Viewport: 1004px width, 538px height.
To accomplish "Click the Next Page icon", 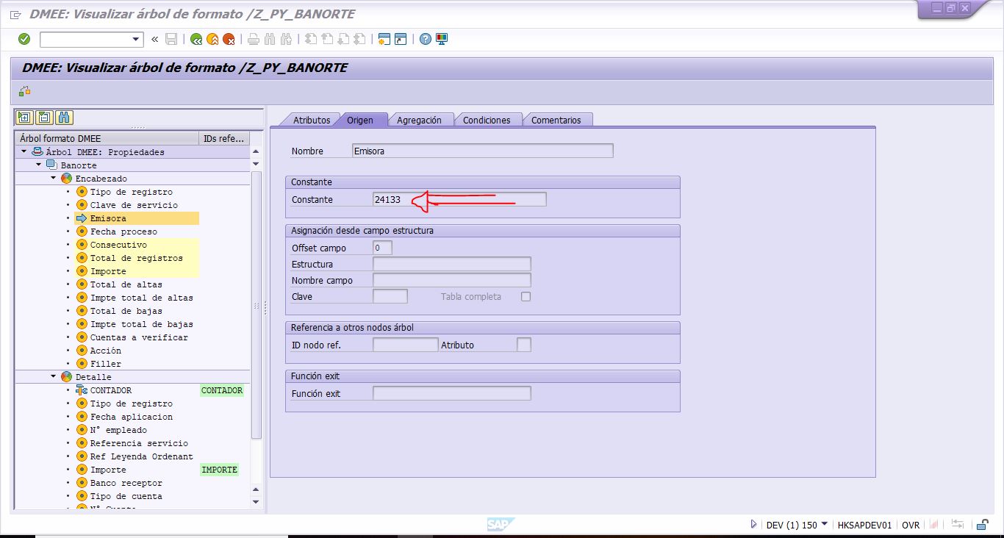I will (343, 39).
